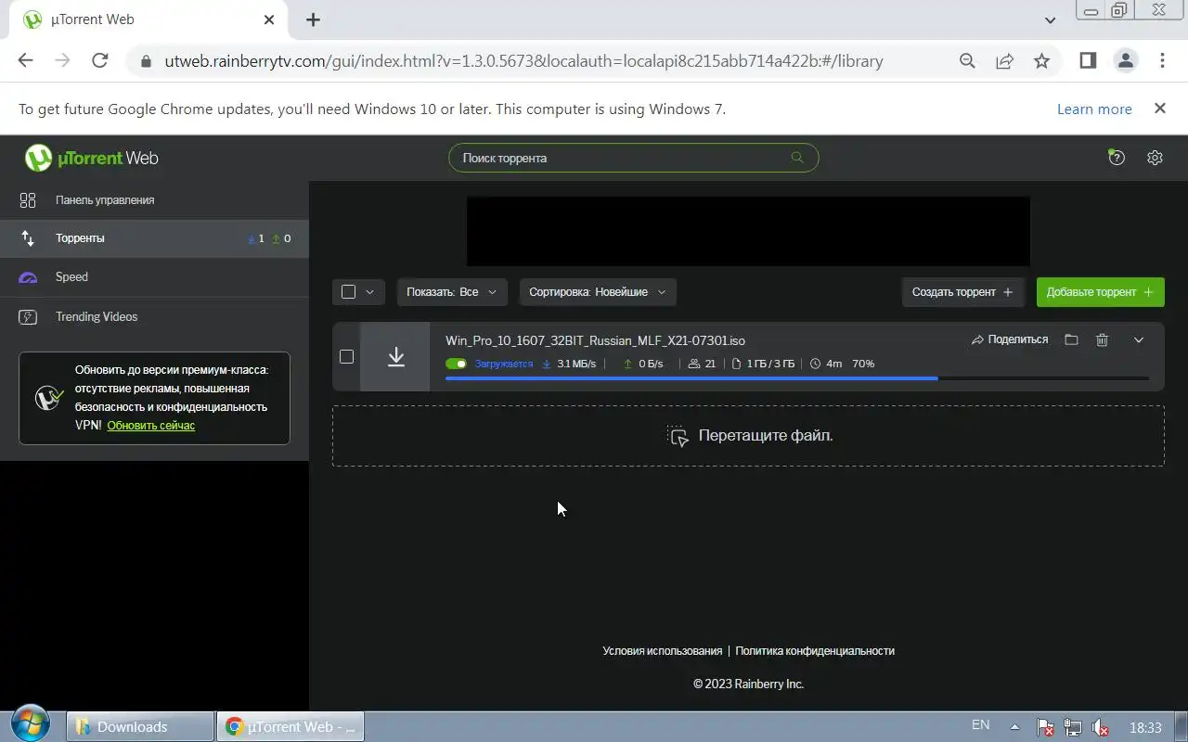Click the taskbar clock 18:33
This screenshot has height=742, width=1188.
coord(1146,728)
